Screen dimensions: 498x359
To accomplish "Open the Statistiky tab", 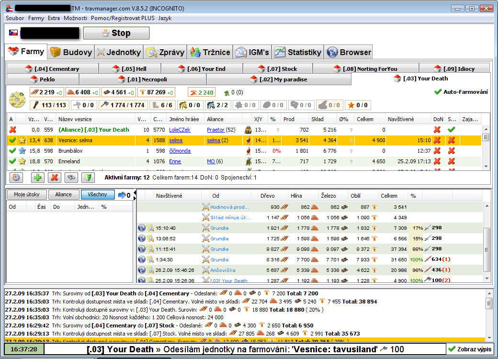I will [298, 52].
